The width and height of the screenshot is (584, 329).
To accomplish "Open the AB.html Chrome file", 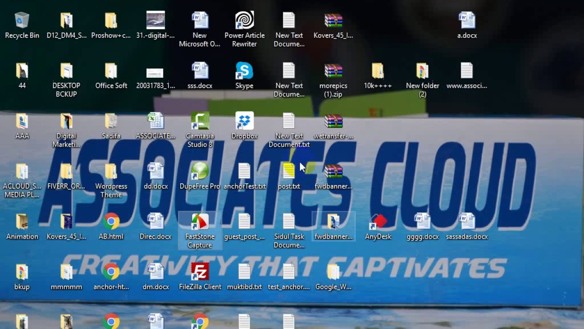I will pos(111,227).
